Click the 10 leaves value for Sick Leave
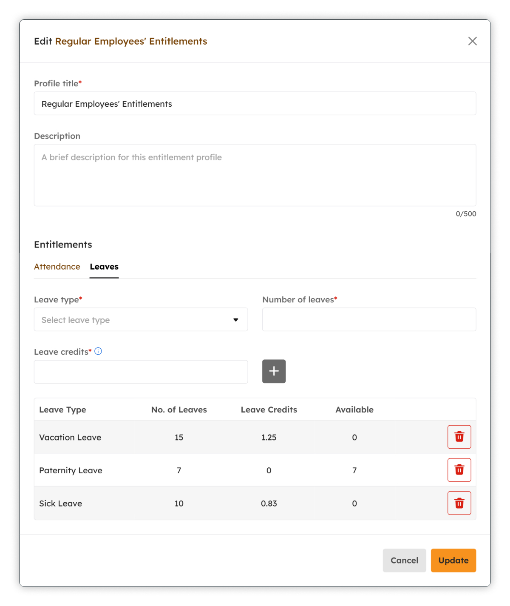 (179, 504)
